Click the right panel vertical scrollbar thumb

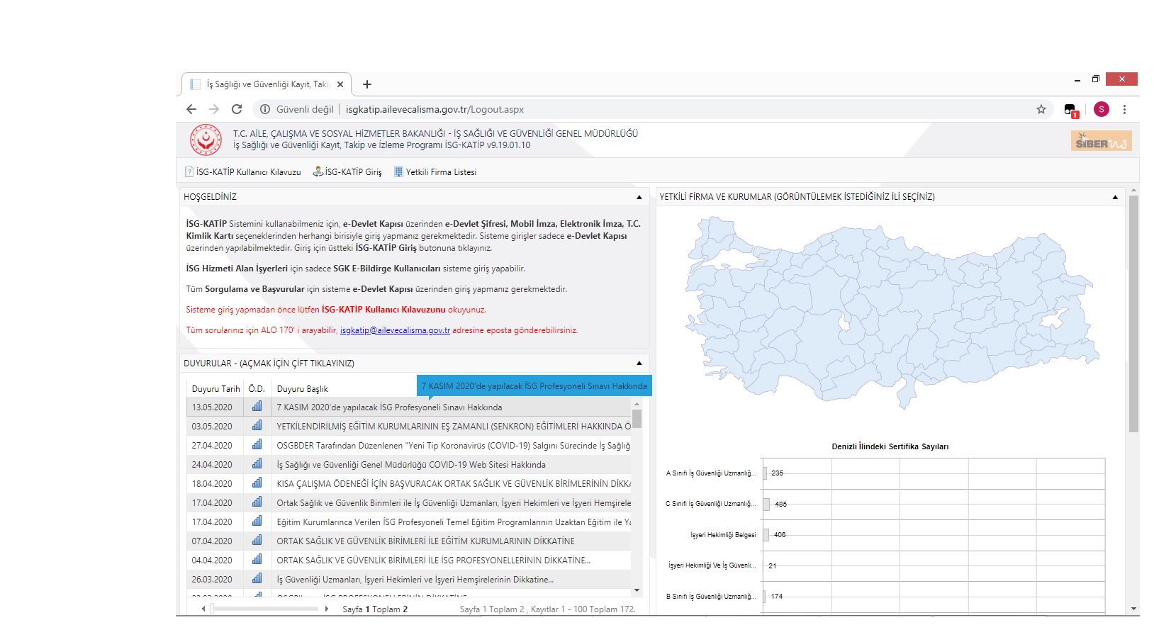point(1133,314)
